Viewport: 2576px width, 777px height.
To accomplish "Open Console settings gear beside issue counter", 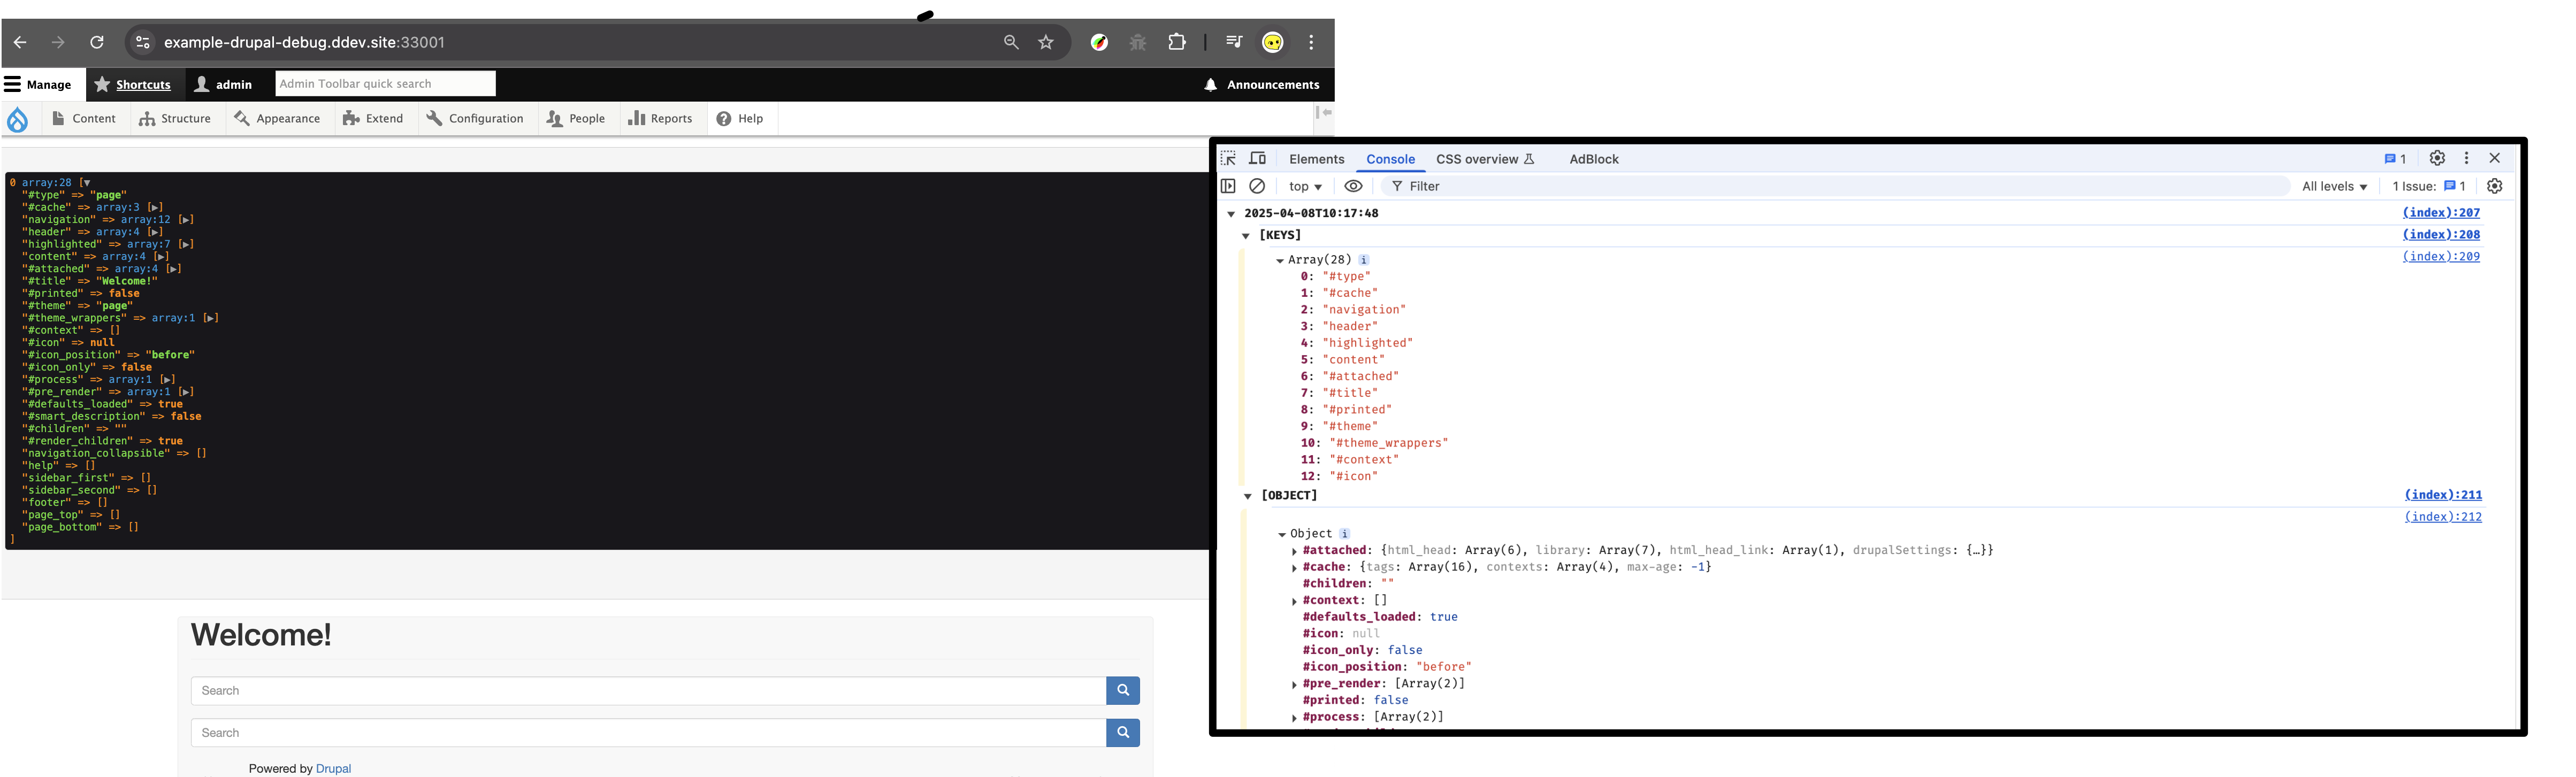I will pyautogui.click(x=2495, y=186).
